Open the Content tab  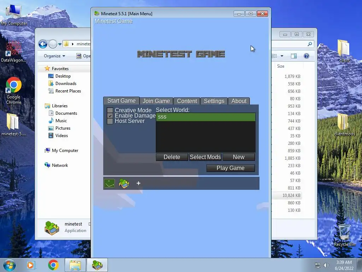187,101
